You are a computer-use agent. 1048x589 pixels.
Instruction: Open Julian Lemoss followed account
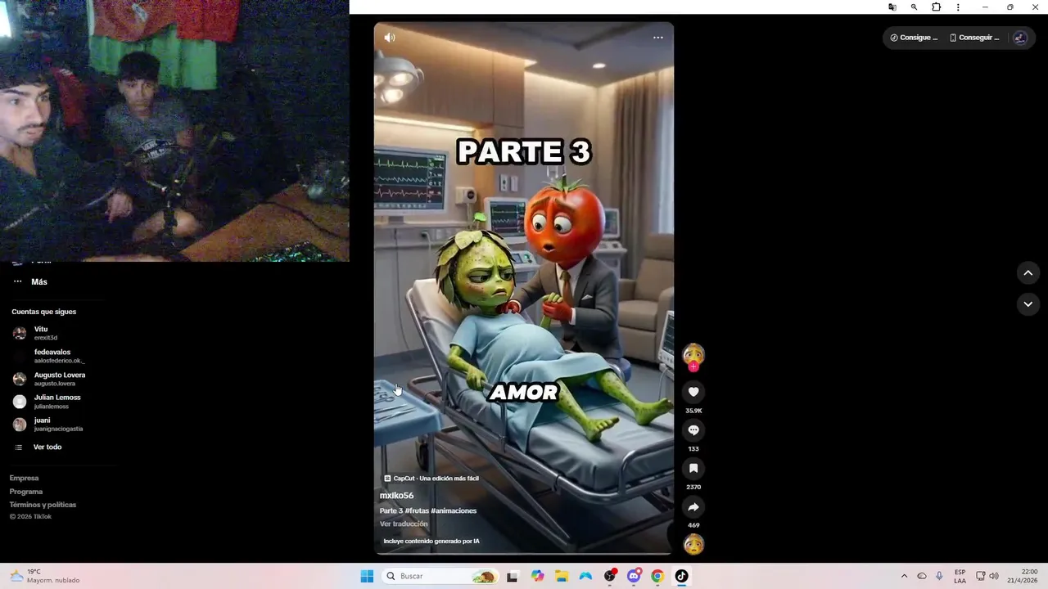(x=47, y=402)
